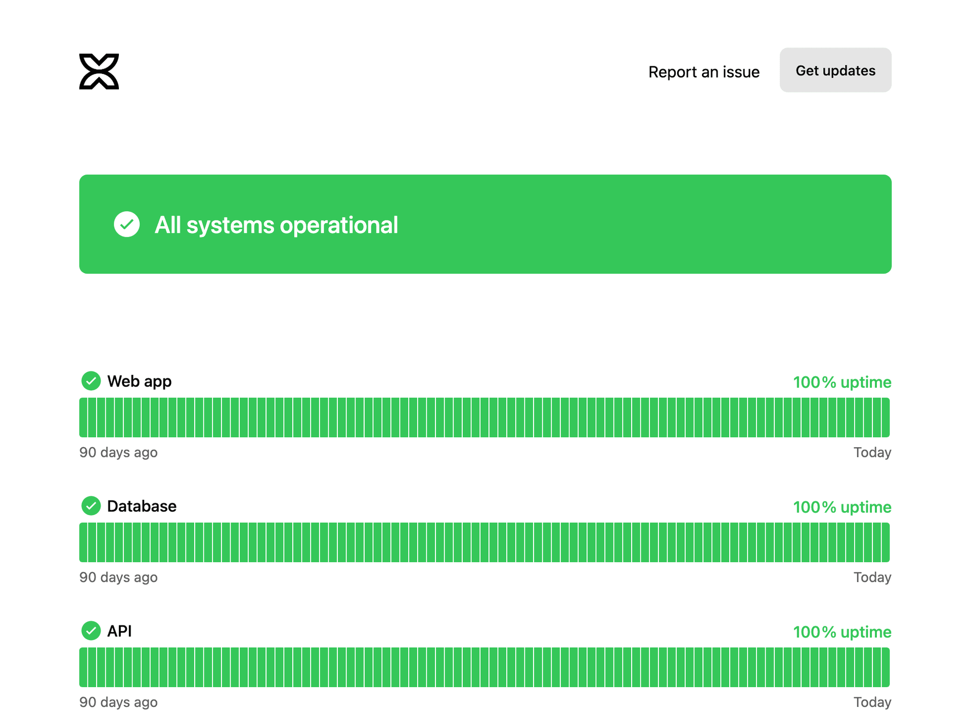Click the All systems operational heading
The width and height of the screenshot is (971, 716).
(276, 225)
